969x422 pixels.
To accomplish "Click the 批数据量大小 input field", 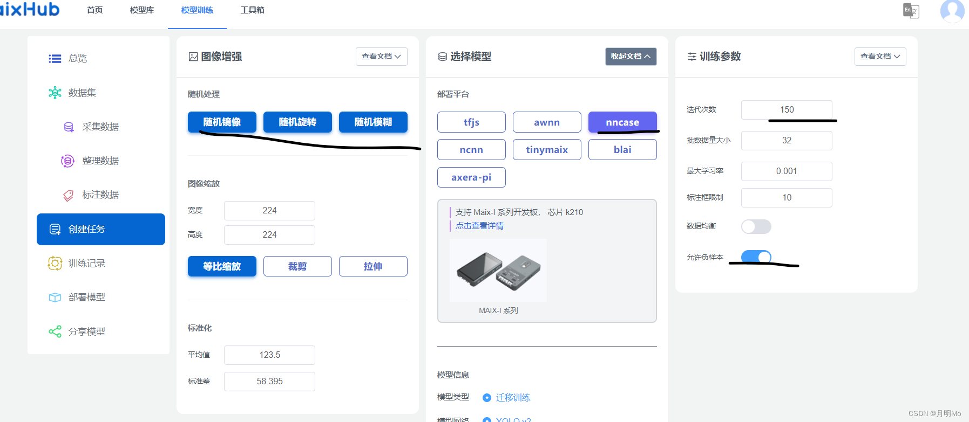I will coord(787,141).
